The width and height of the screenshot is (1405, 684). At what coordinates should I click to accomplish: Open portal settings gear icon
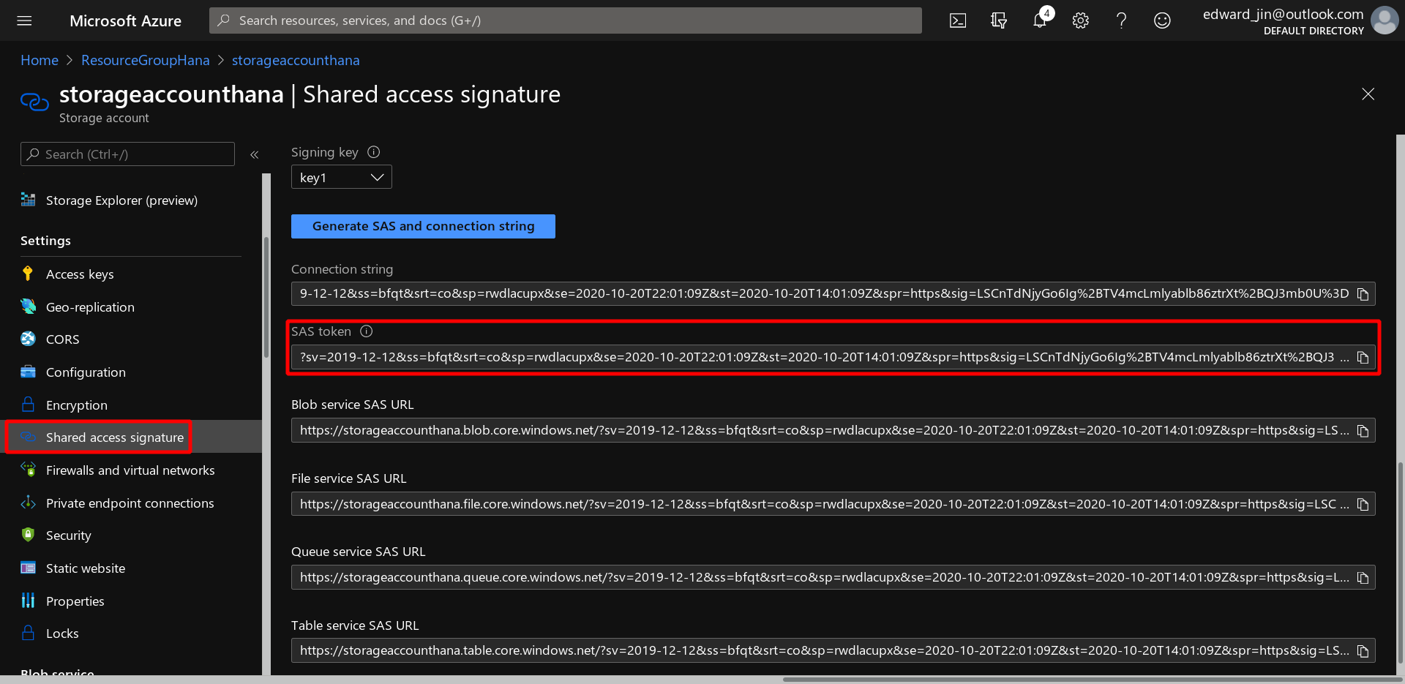1080,20
